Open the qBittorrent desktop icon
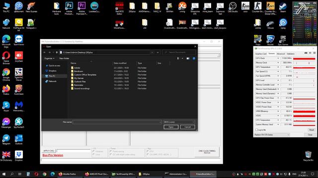This screenshot has width=318, height=178. [19, 7]
